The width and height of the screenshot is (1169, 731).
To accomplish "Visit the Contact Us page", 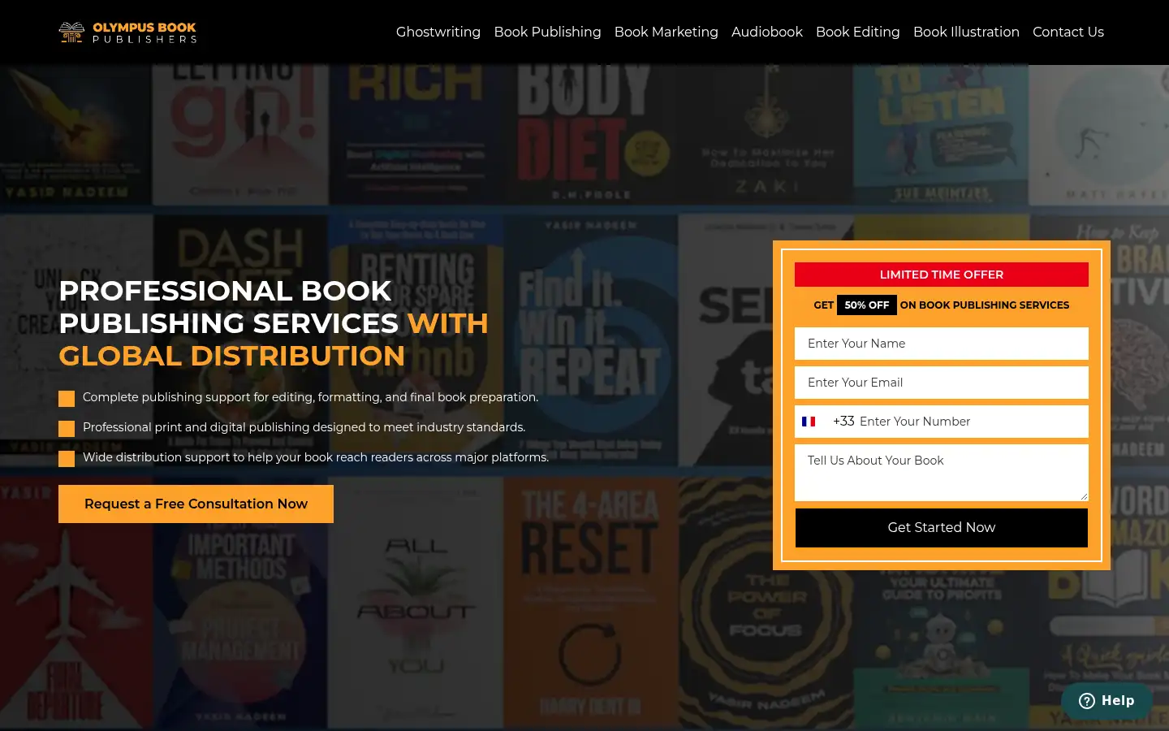I will (1068, 32).
